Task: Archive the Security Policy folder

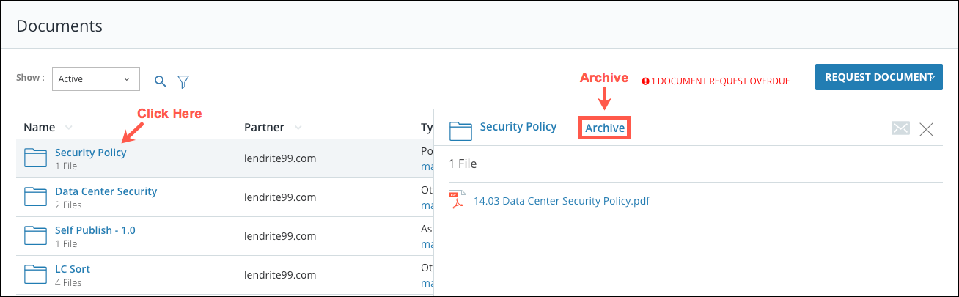Action: tap(605, 128)
